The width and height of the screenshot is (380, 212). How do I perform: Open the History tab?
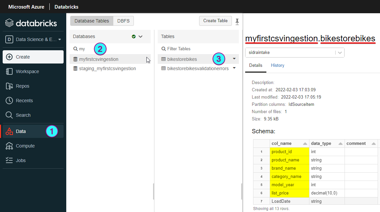pos(278,65)
